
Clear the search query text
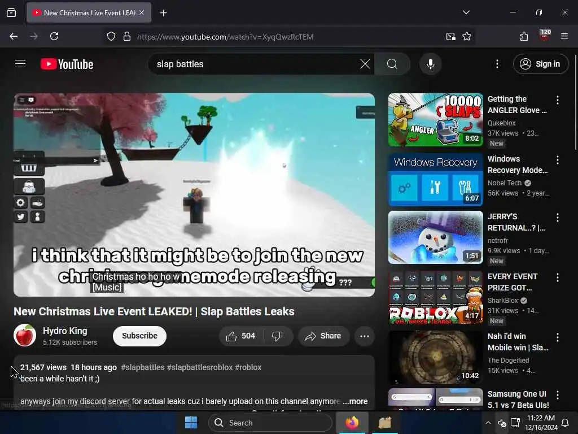[x=365, y=64]
